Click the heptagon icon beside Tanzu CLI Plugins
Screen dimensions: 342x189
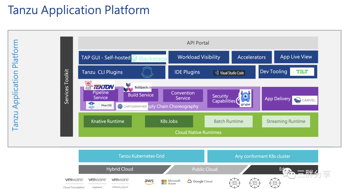point(147,72)
